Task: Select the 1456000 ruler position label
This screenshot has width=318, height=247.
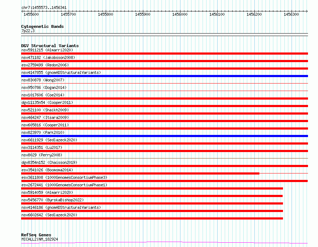Action: point(180,14)
